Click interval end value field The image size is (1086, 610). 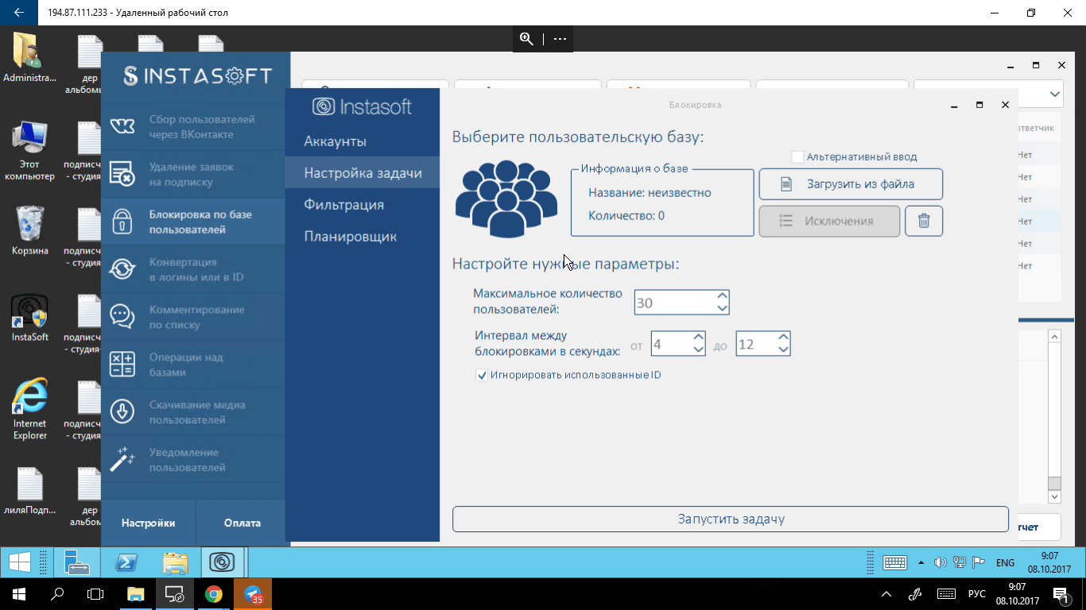point(755,344)
